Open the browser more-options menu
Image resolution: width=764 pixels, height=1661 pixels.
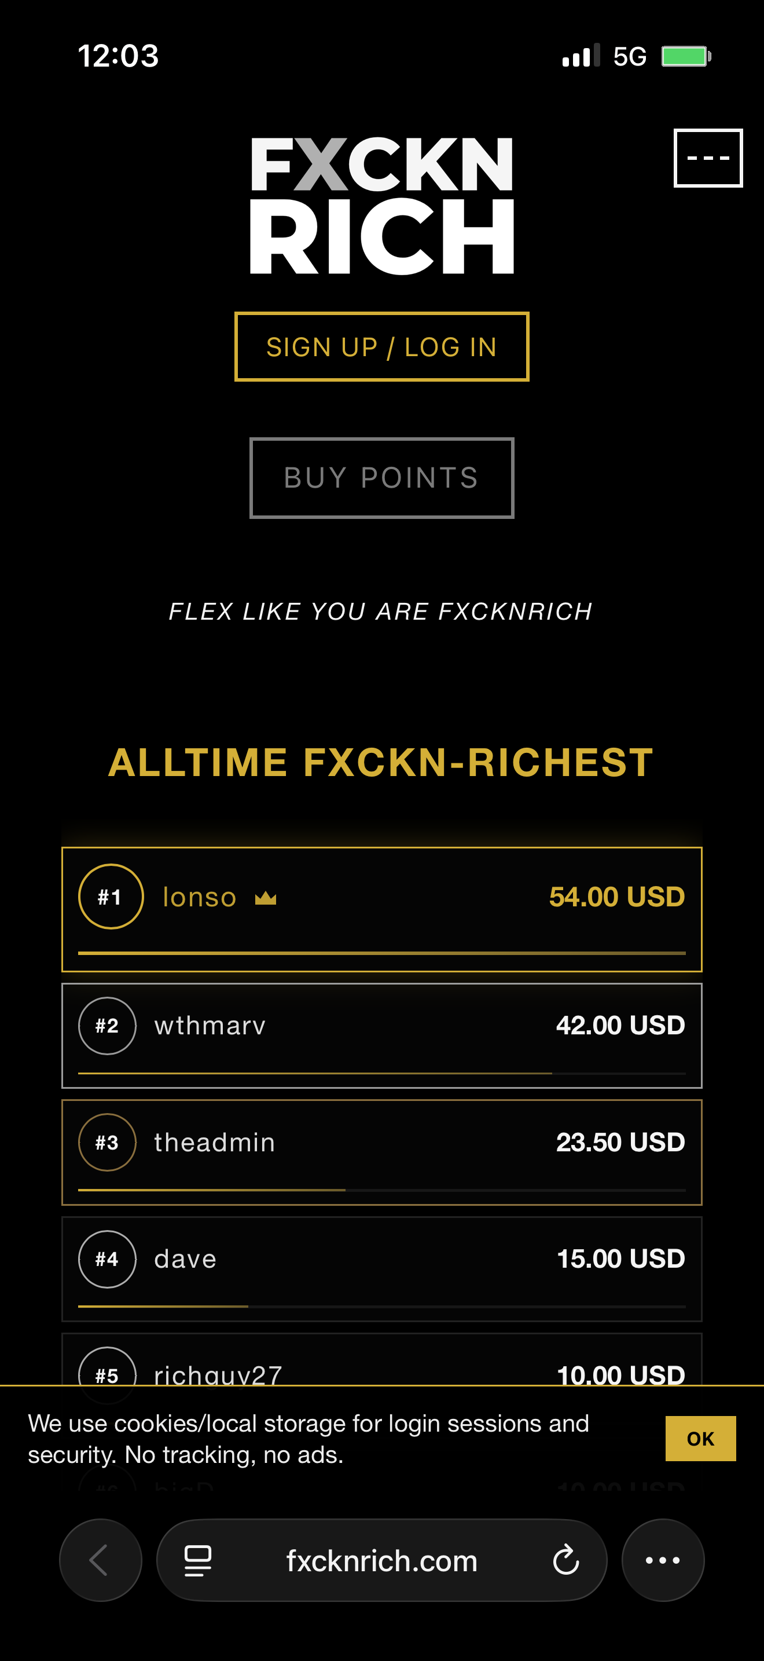(x=663, y=1560)
